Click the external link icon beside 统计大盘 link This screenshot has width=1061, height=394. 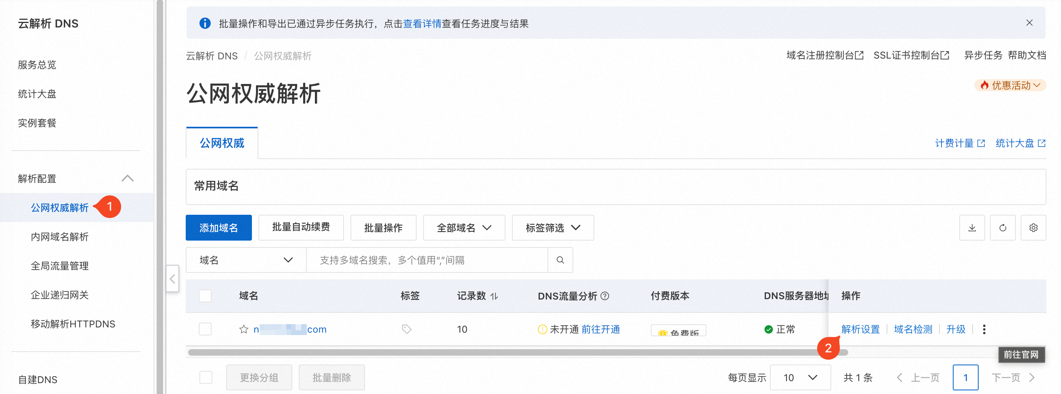tap(1042, 143)
